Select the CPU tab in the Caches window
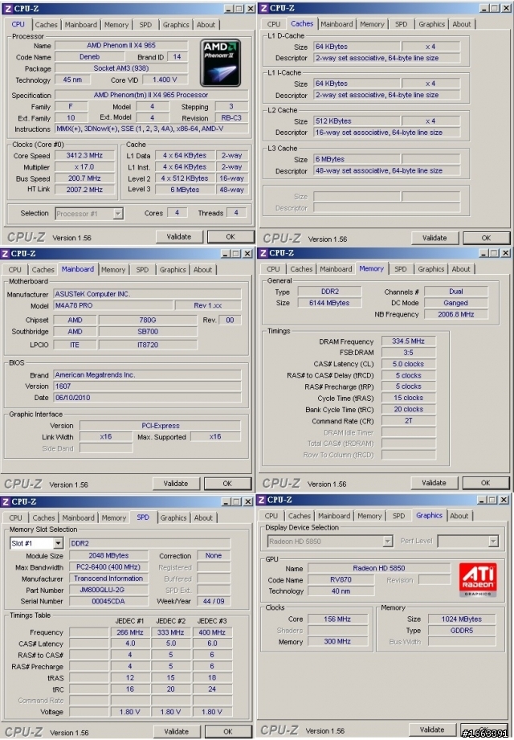This screenshot has width=514, height=740. coord(274,24)
